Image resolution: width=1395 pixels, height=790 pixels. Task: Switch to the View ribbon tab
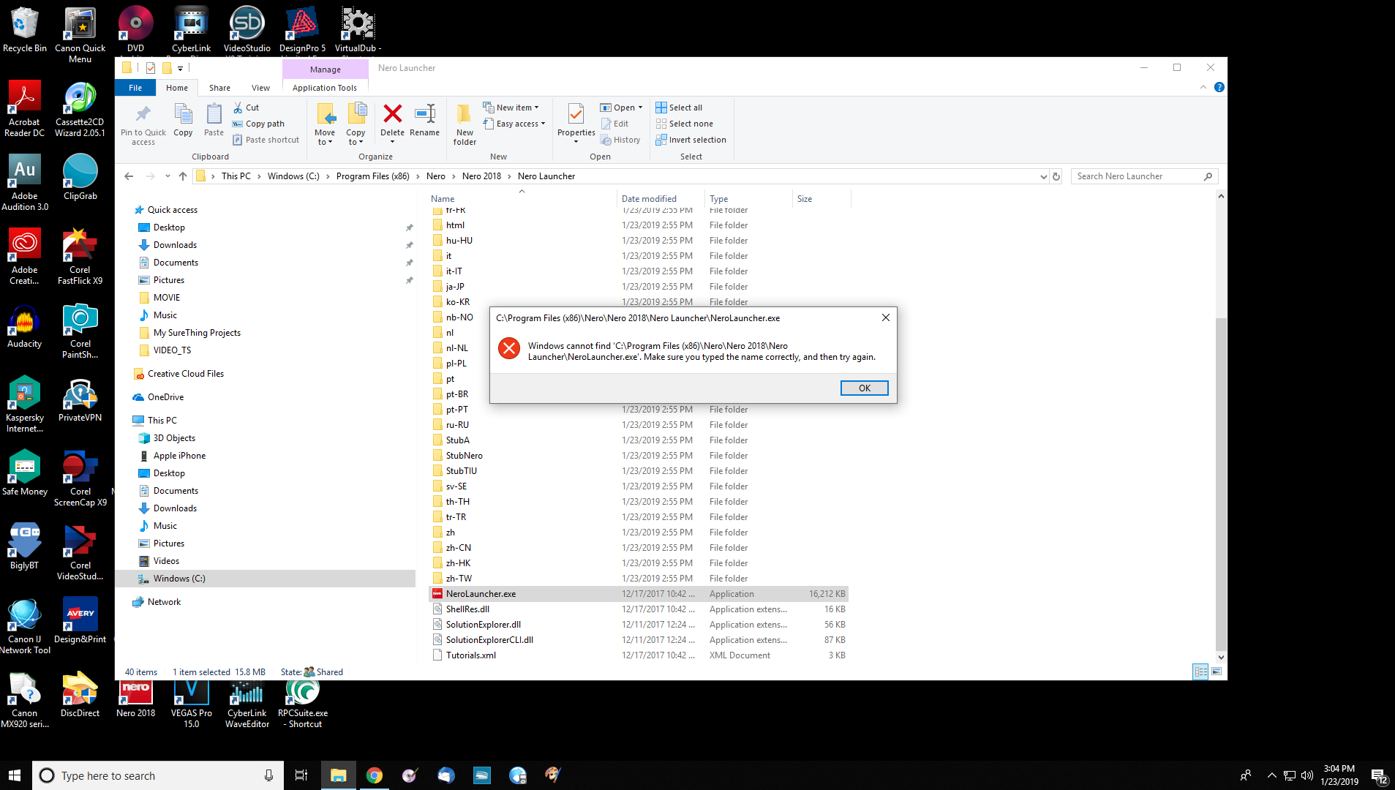pyautogui.click(x=260, y=88)
